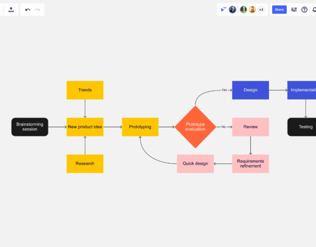The width and height of the screenshot is (316, 247).
Task: Select the Quick design box
Action: tap(195, 164)
